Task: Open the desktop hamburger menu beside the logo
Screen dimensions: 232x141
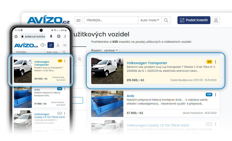Action: 78,20
